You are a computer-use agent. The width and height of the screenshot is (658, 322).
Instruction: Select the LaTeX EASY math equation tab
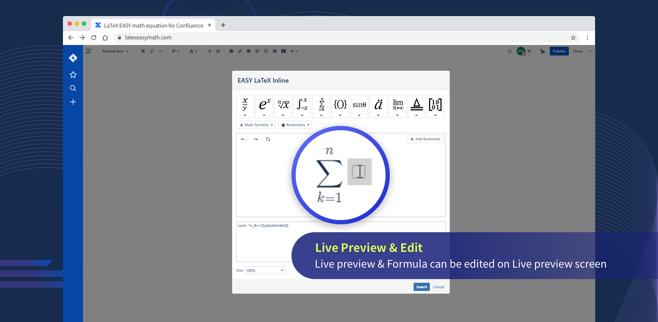click(x=153, y=25)
